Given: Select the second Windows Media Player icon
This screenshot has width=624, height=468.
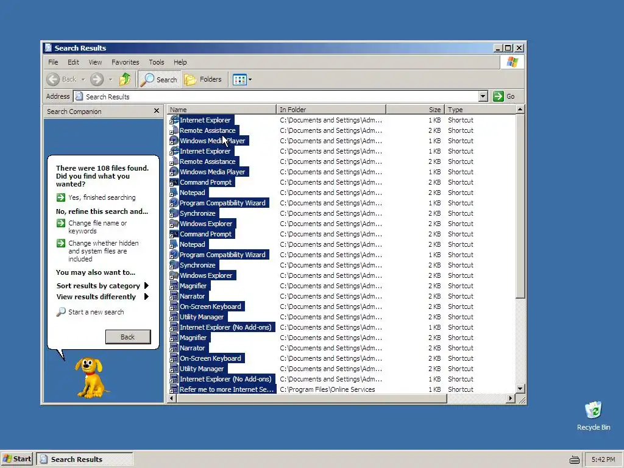Looking at the screenshot, I should coord(174,171).
